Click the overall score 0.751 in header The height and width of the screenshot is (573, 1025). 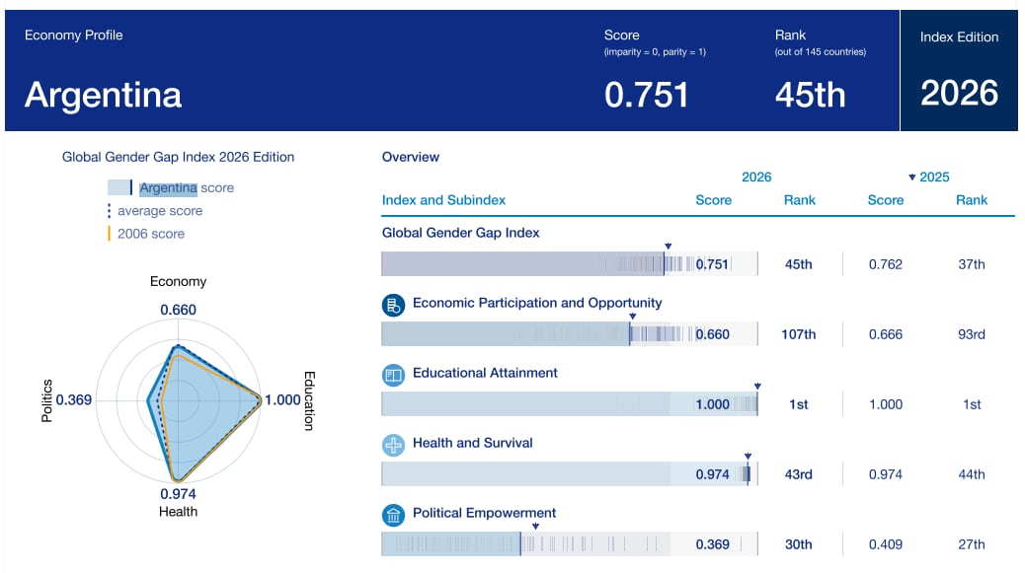pyautogui.click(x=646, y=95)
